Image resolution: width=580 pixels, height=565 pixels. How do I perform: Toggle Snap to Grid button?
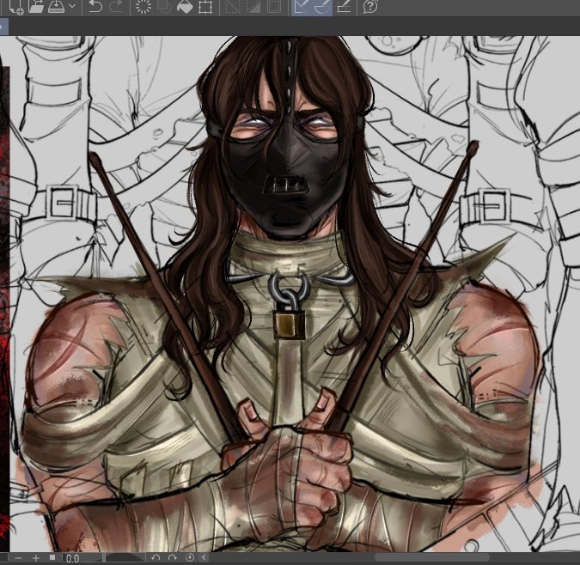point(344,7)
